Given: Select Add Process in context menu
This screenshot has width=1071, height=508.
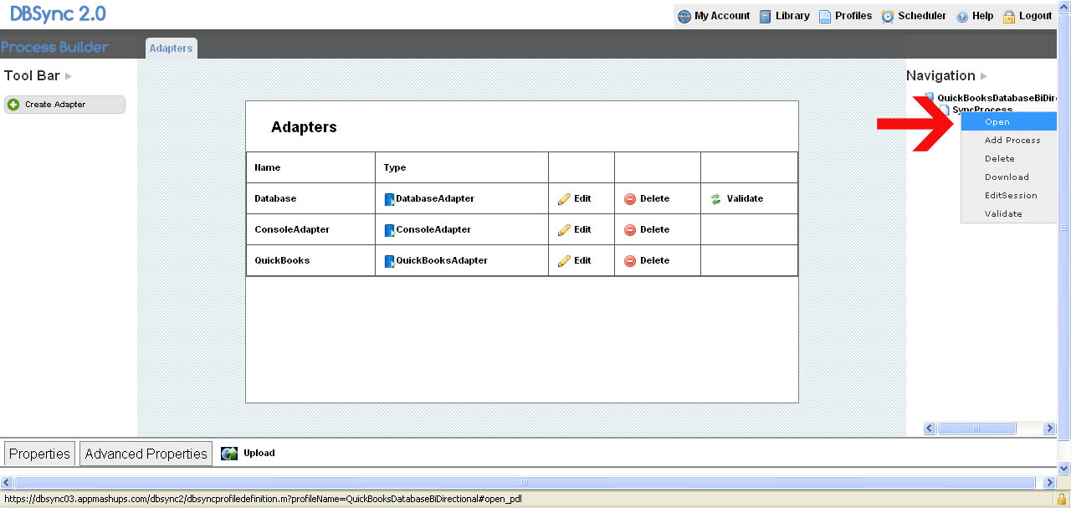Looking at the screenshot, I should click(x=1012, y=141).
